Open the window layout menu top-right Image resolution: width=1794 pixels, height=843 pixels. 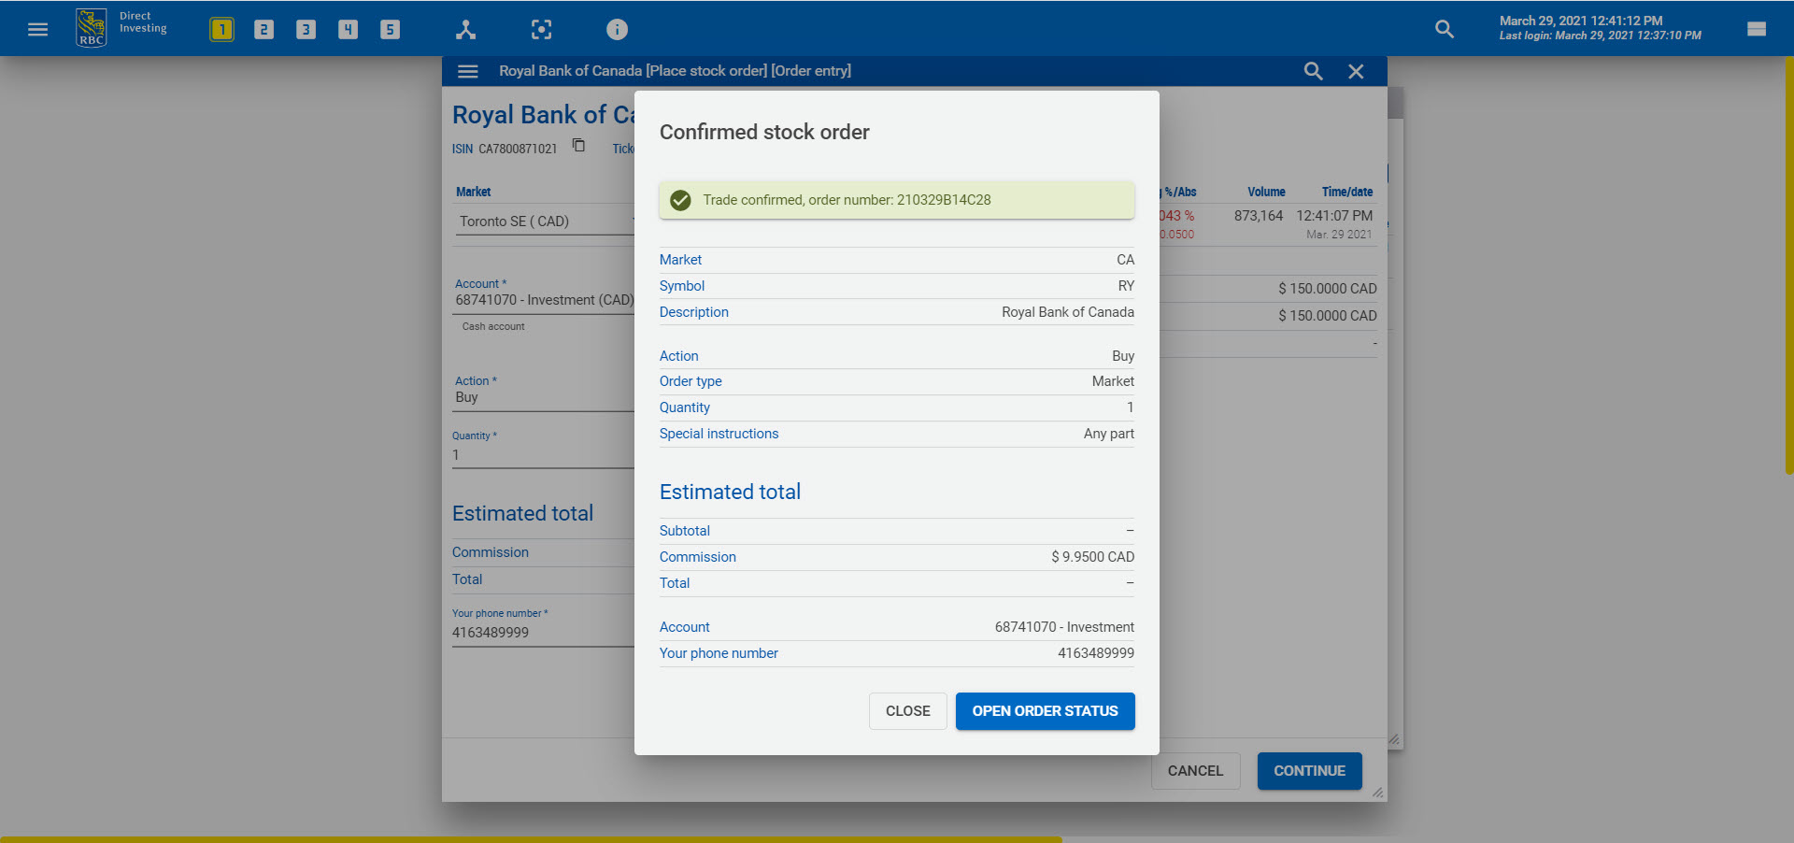[1756, 29]
